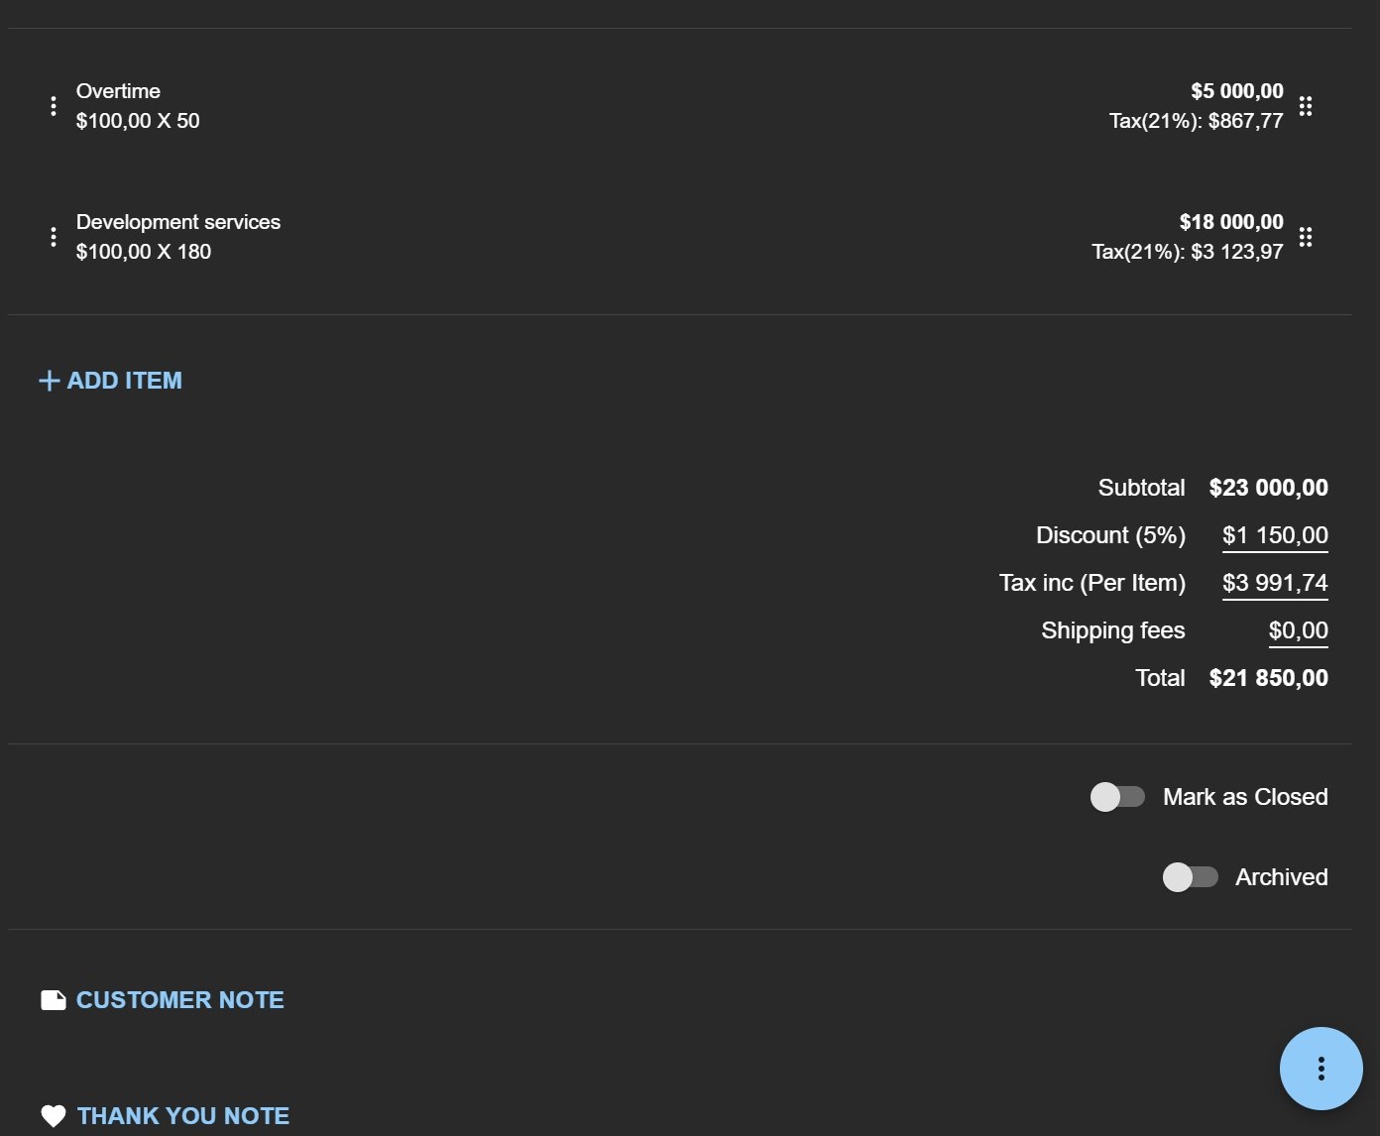Click the plus icon beside Add Item
Viewport: 1380px width, 1136px height.
click(49, 381)
